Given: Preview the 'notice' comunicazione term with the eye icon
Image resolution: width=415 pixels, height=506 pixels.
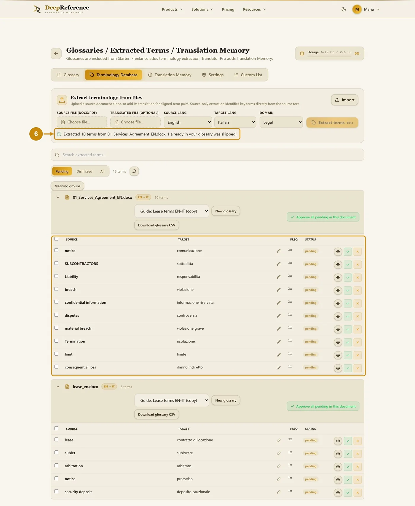Looking at the screenshot, I should (x=338, y=252).
